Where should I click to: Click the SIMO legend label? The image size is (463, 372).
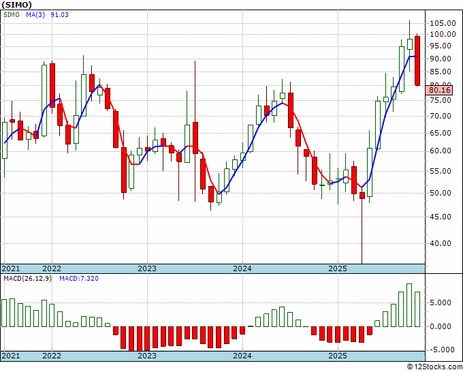[x=12, y=15]
